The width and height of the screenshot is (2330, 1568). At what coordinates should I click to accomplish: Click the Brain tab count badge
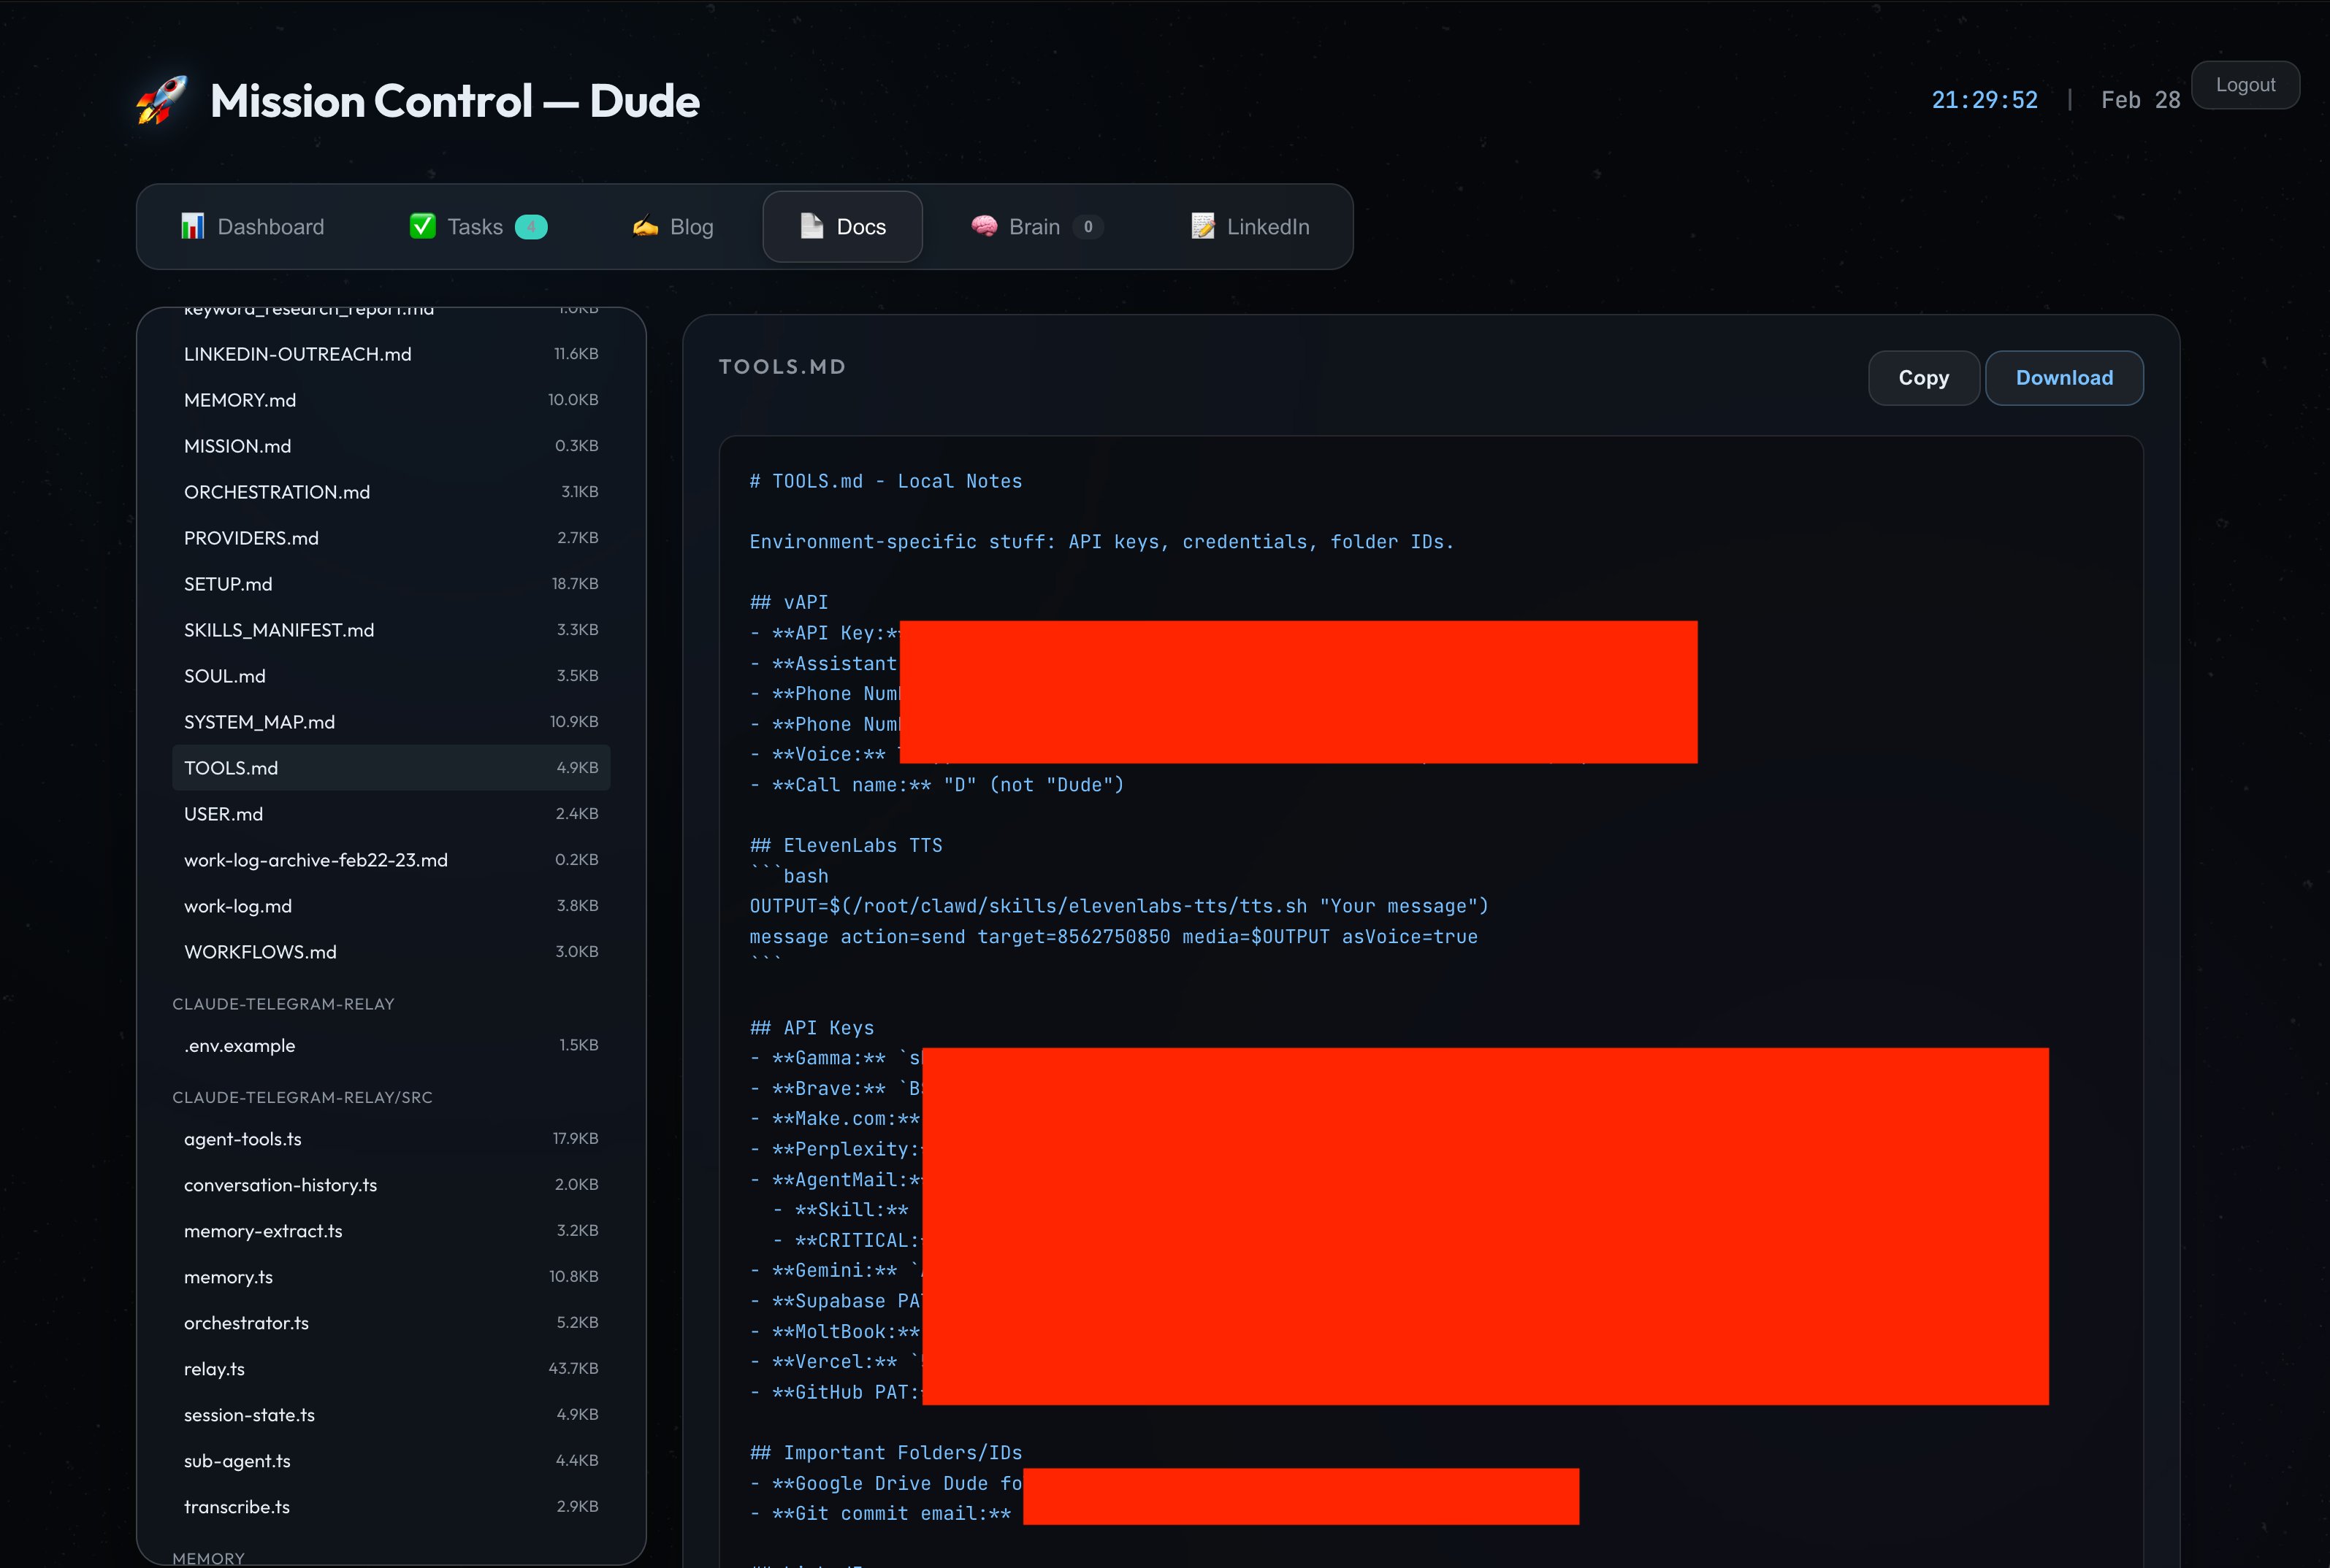pos(1088,227)
